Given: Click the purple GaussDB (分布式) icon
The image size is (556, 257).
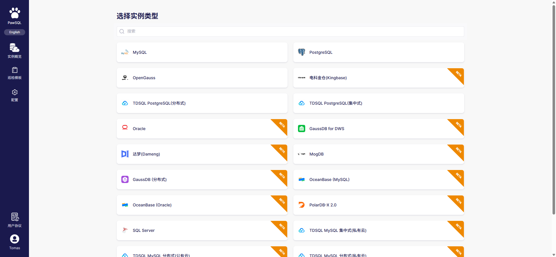Looking at the screenshot, I should pyautogui.click(x=125, y=180).
